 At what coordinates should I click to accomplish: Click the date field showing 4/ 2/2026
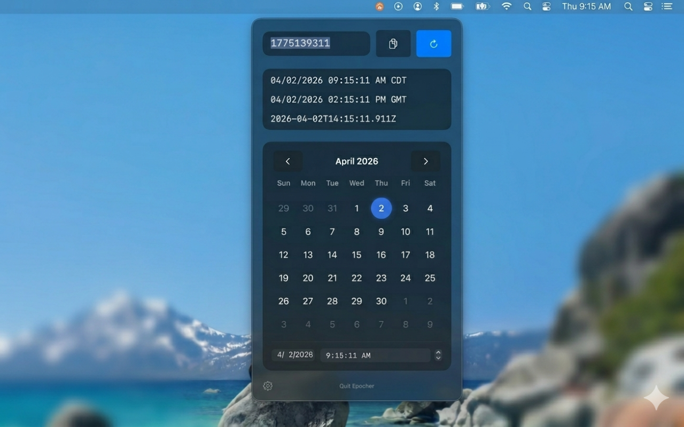coord(293,355)
